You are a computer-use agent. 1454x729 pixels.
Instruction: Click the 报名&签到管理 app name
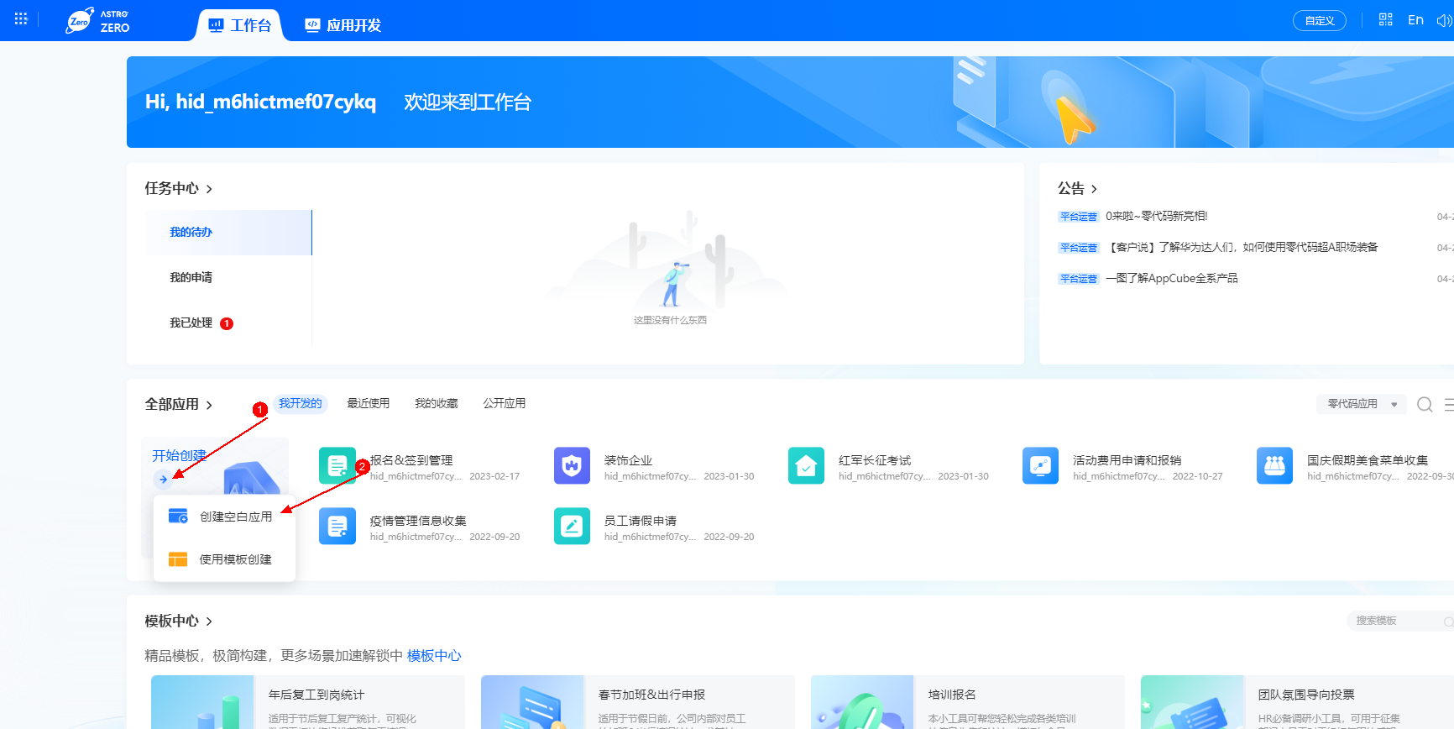click(x=411, y=460)
